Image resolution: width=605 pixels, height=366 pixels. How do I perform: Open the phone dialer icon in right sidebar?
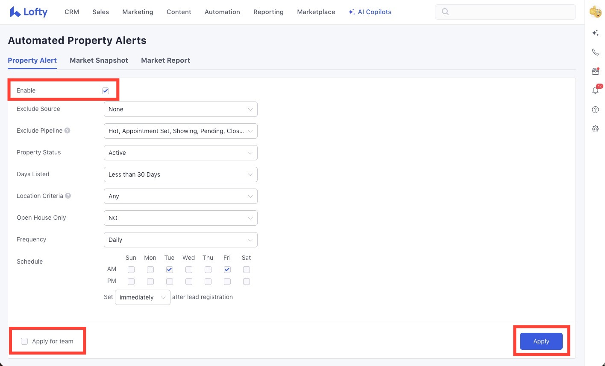click(x=595, y=52)
